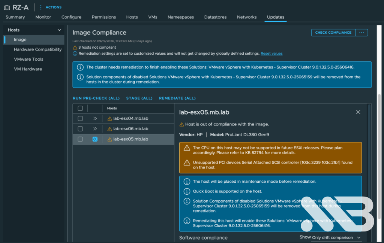This screenshot has width=384, height=243.
Task: Click STAGE (ALL)
Action: (139, 98)
